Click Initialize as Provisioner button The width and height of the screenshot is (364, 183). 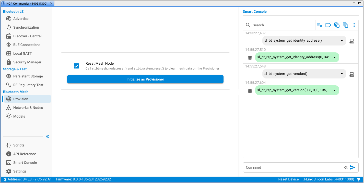click(145, 79)
